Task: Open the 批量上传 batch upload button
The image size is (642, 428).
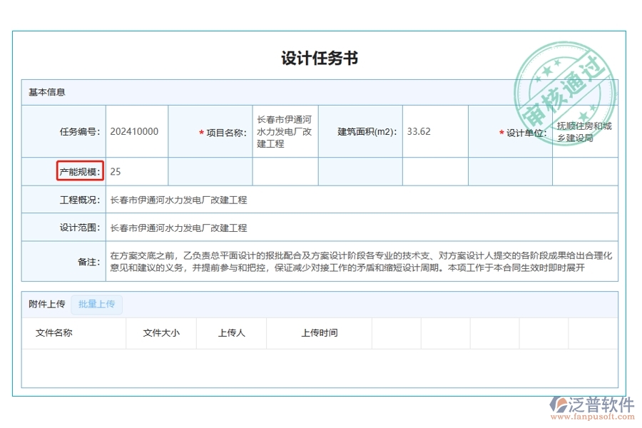Action: coord(97,304)
